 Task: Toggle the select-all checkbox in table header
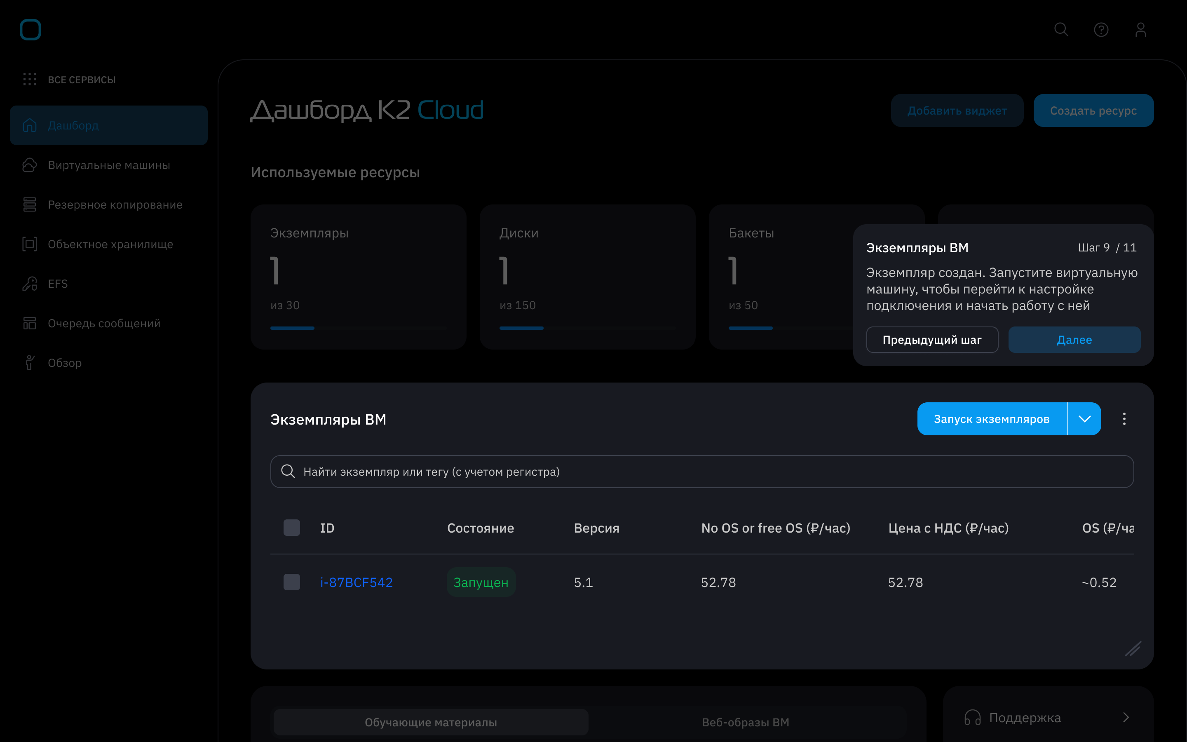[292, 528]
